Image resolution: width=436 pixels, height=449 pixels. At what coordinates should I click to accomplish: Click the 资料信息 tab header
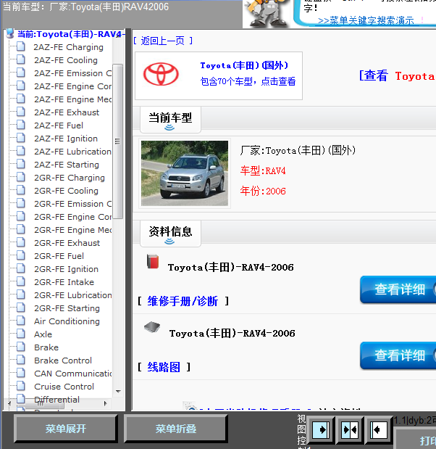point(170,234)
